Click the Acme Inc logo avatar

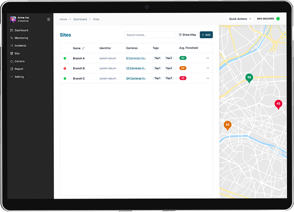pyautogui.click(x=13, y=19)
